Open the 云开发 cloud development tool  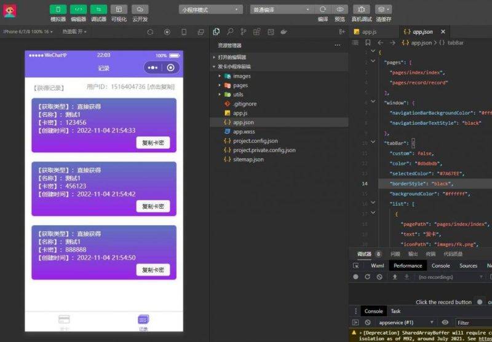tap(140, 9)
